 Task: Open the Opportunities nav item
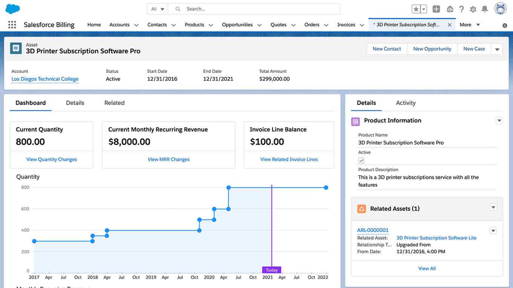[x=237, y=25]
